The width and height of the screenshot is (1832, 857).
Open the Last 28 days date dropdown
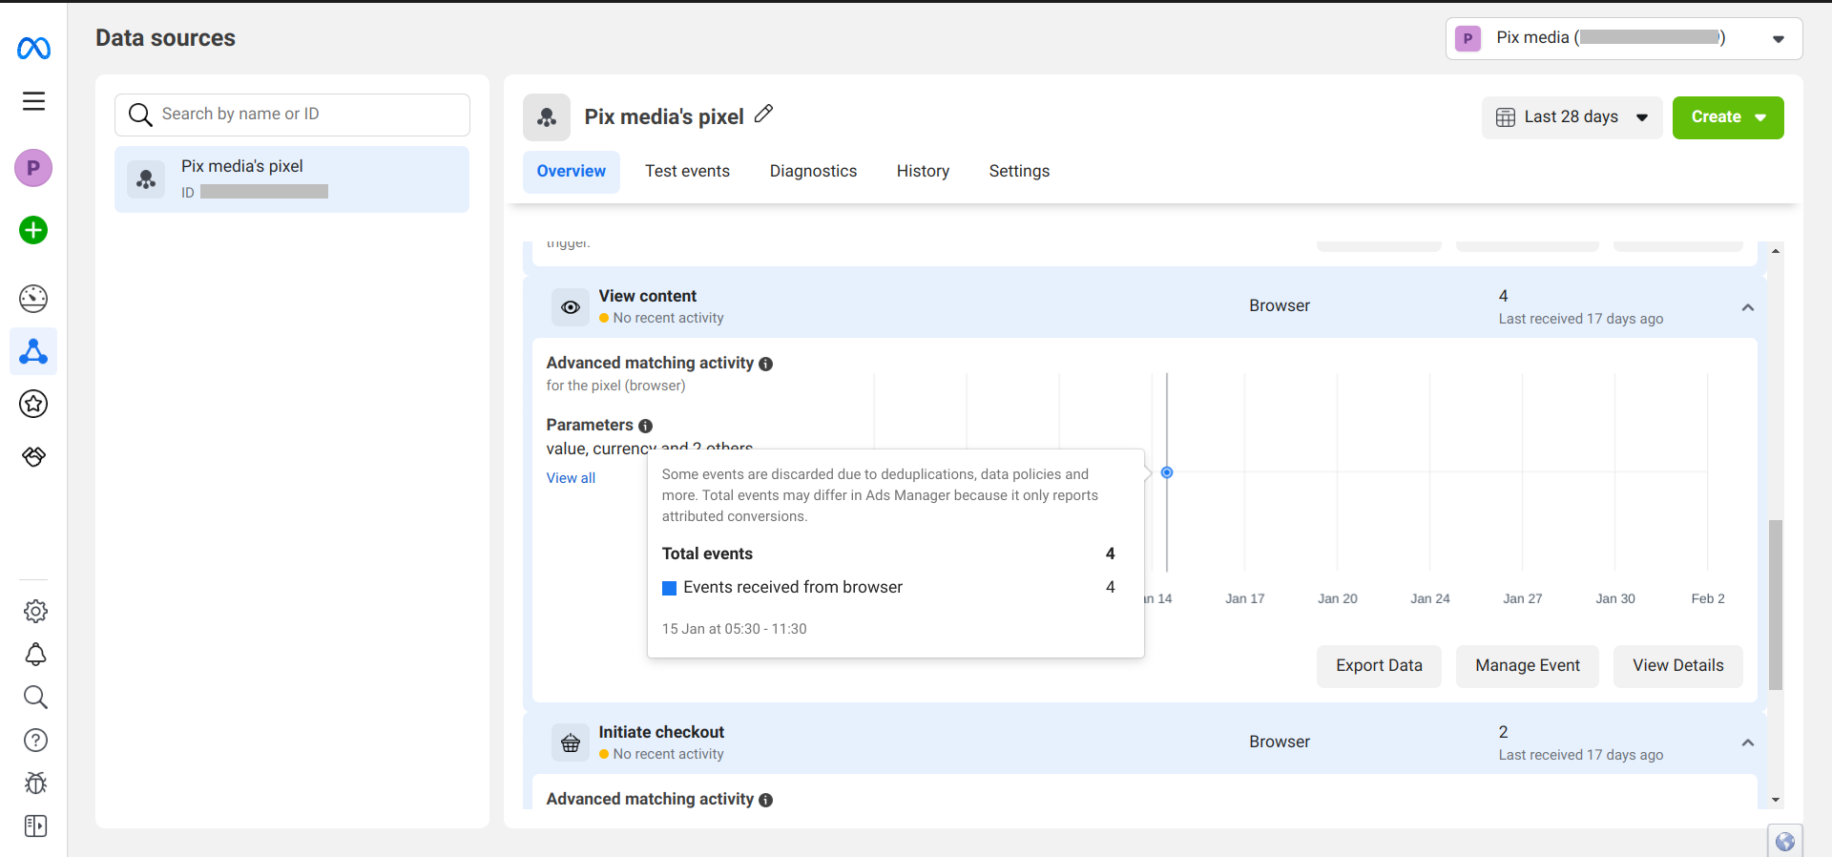coord(1571,117)
